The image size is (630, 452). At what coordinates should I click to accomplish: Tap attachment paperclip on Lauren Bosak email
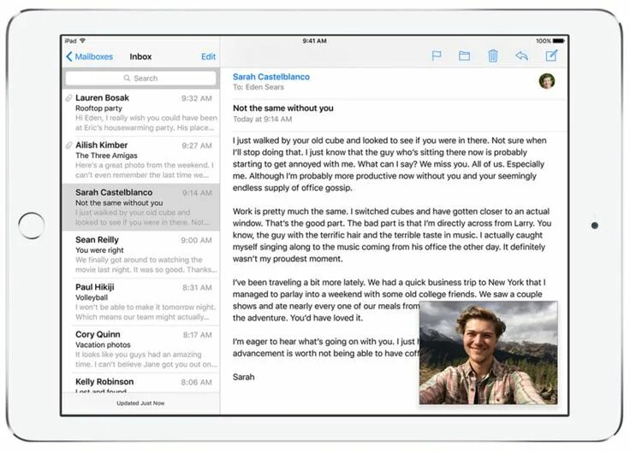tap(68, 97)
